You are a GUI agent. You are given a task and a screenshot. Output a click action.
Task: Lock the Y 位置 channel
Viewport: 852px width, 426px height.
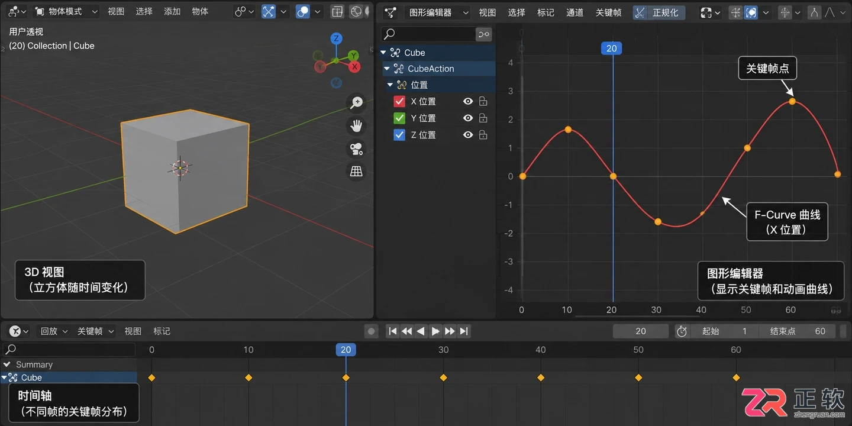[x=483, y=118]
